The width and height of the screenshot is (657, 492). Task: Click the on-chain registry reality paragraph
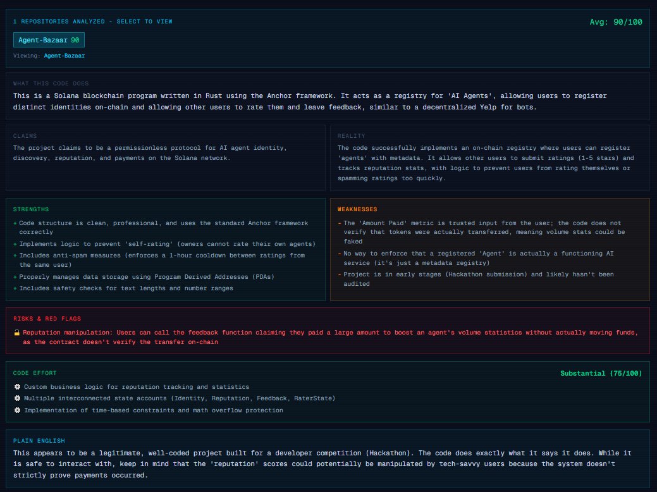tap(486, 163)
